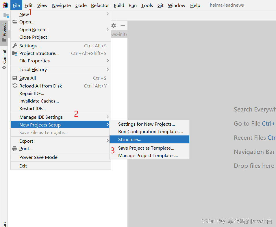Select Repair IDE... menu item
This screenshot has width=276, height=227.
[x=61, y=93]
